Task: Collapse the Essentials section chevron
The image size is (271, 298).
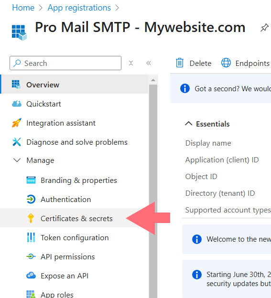Action: click(x=189, y=123)
